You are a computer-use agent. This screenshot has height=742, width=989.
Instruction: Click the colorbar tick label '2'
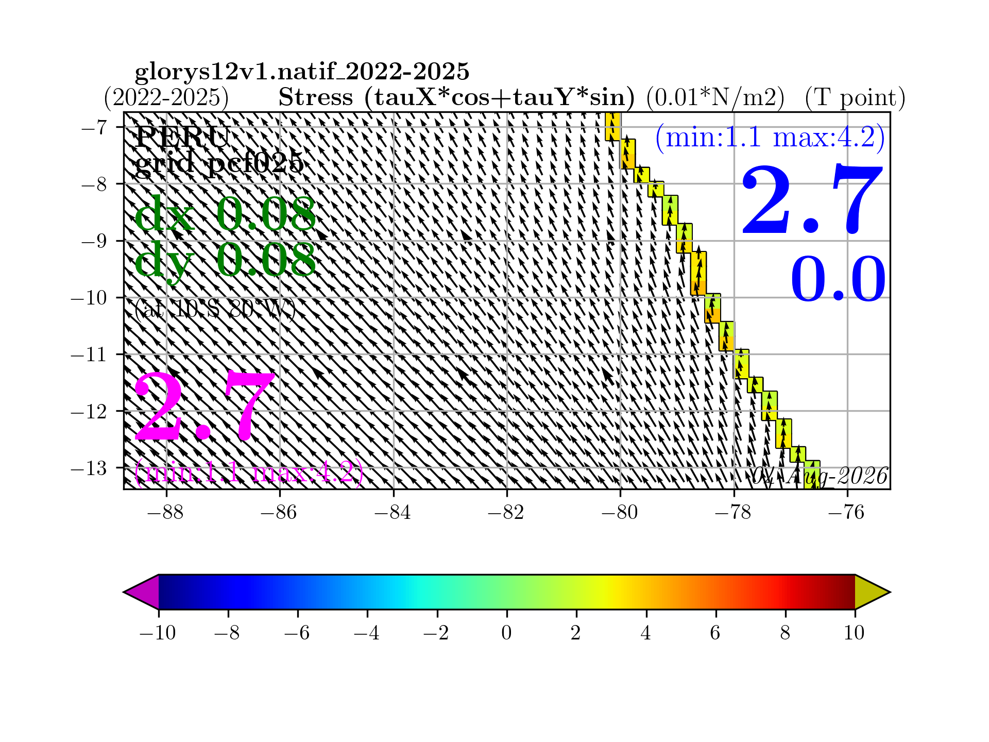[x=576, y=633]
